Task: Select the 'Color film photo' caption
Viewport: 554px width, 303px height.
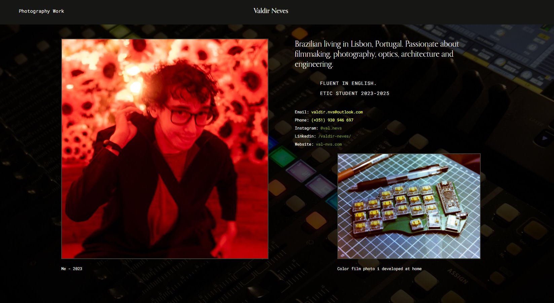Action: [379, 269]
